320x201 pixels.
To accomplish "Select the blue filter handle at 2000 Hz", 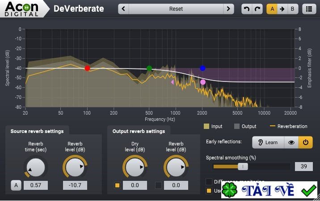I will [x=202, y=68].
